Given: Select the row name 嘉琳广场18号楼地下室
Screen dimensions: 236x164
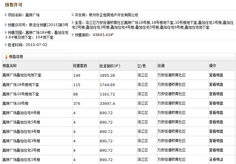Looking at the screenshot, I should [x=21, y=85].
